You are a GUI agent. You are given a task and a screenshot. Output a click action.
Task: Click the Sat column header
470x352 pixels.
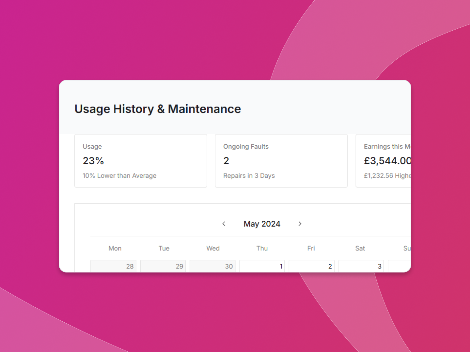coord(360,248)
